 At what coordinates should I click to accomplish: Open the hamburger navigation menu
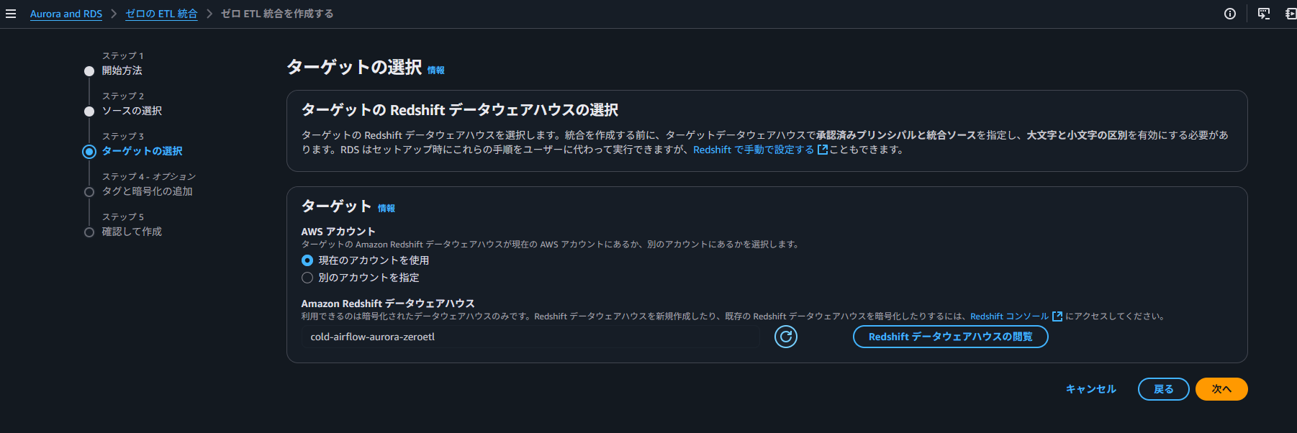tap(11, 14)
